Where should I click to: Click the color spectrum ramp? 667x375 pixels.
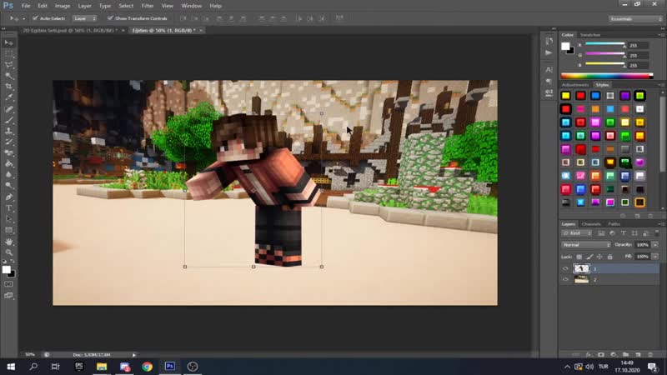(x=607, y=76)
